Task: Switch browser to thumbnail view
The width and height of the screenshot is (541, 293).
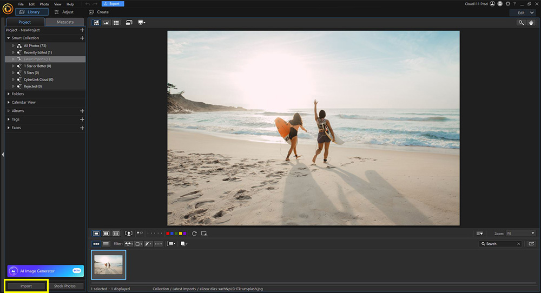Action: pyautogui.click(x=96, y=244)
